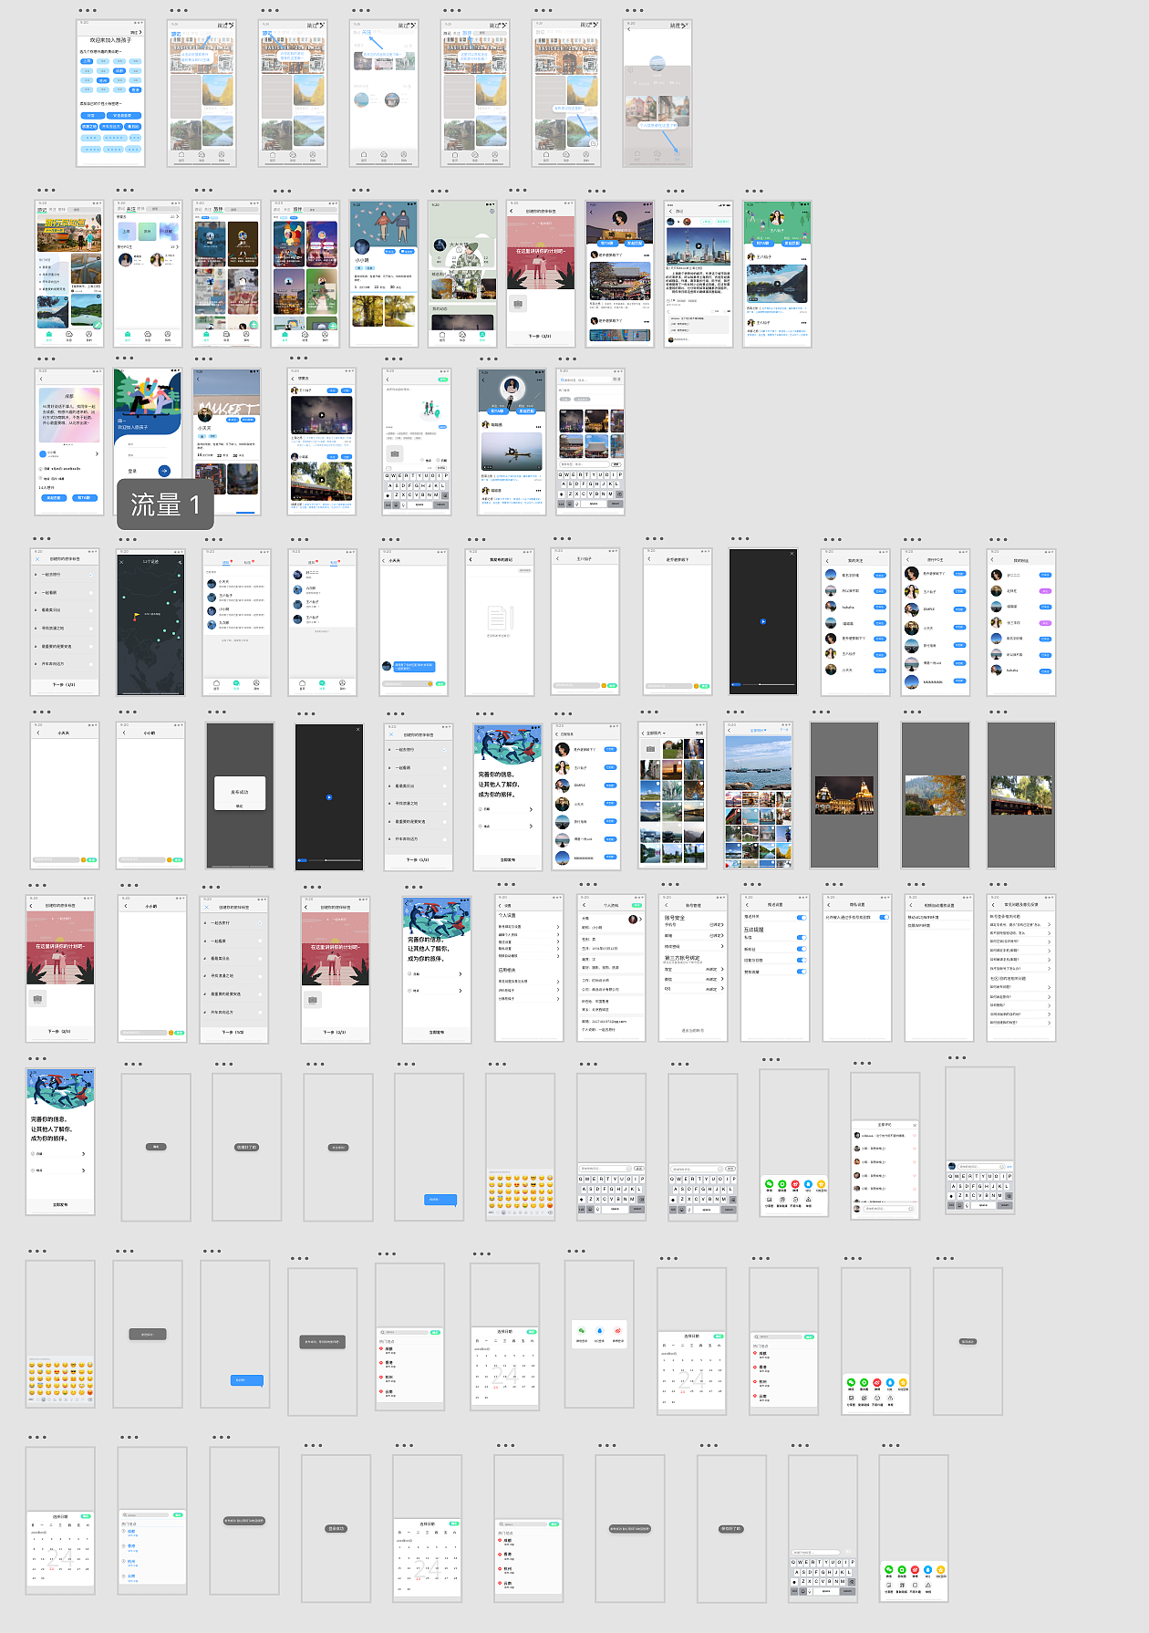1149x1633 pixels.
Task: Toggle 私信 switch in push settings
Action: 802,937
